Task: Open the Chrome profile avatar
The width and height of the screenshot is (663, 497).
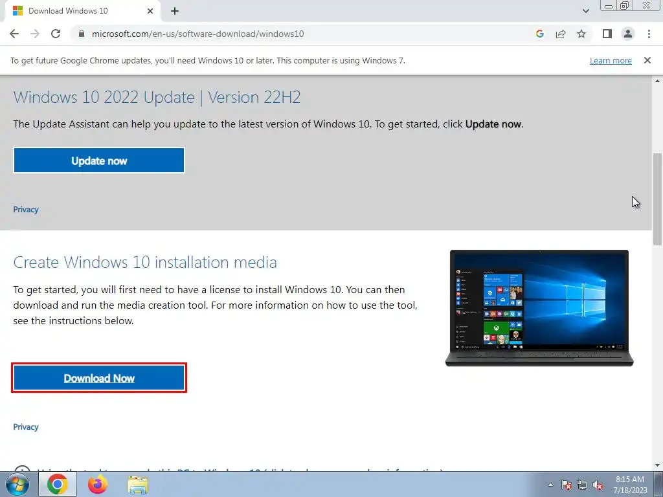Action: [628, 34]
